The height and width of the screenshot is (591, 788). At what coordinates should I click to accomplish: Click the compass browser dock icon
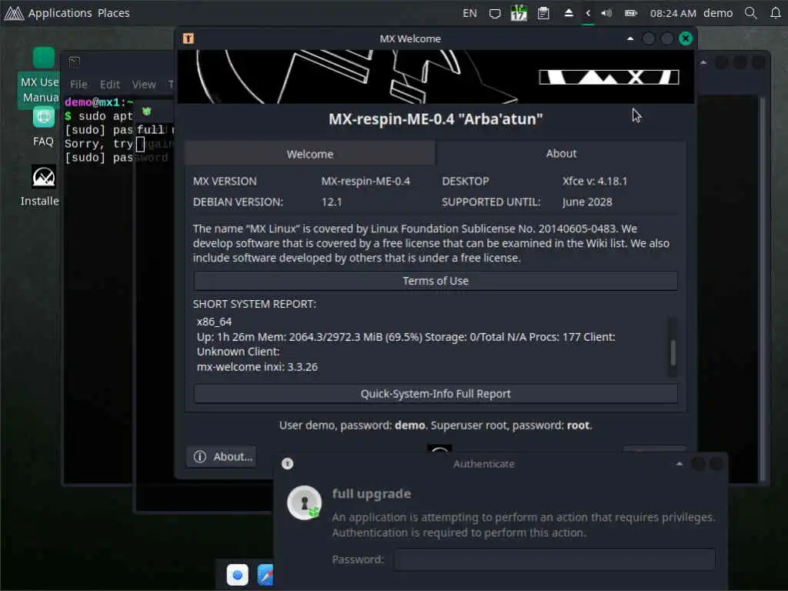click(x=265, y=575)
